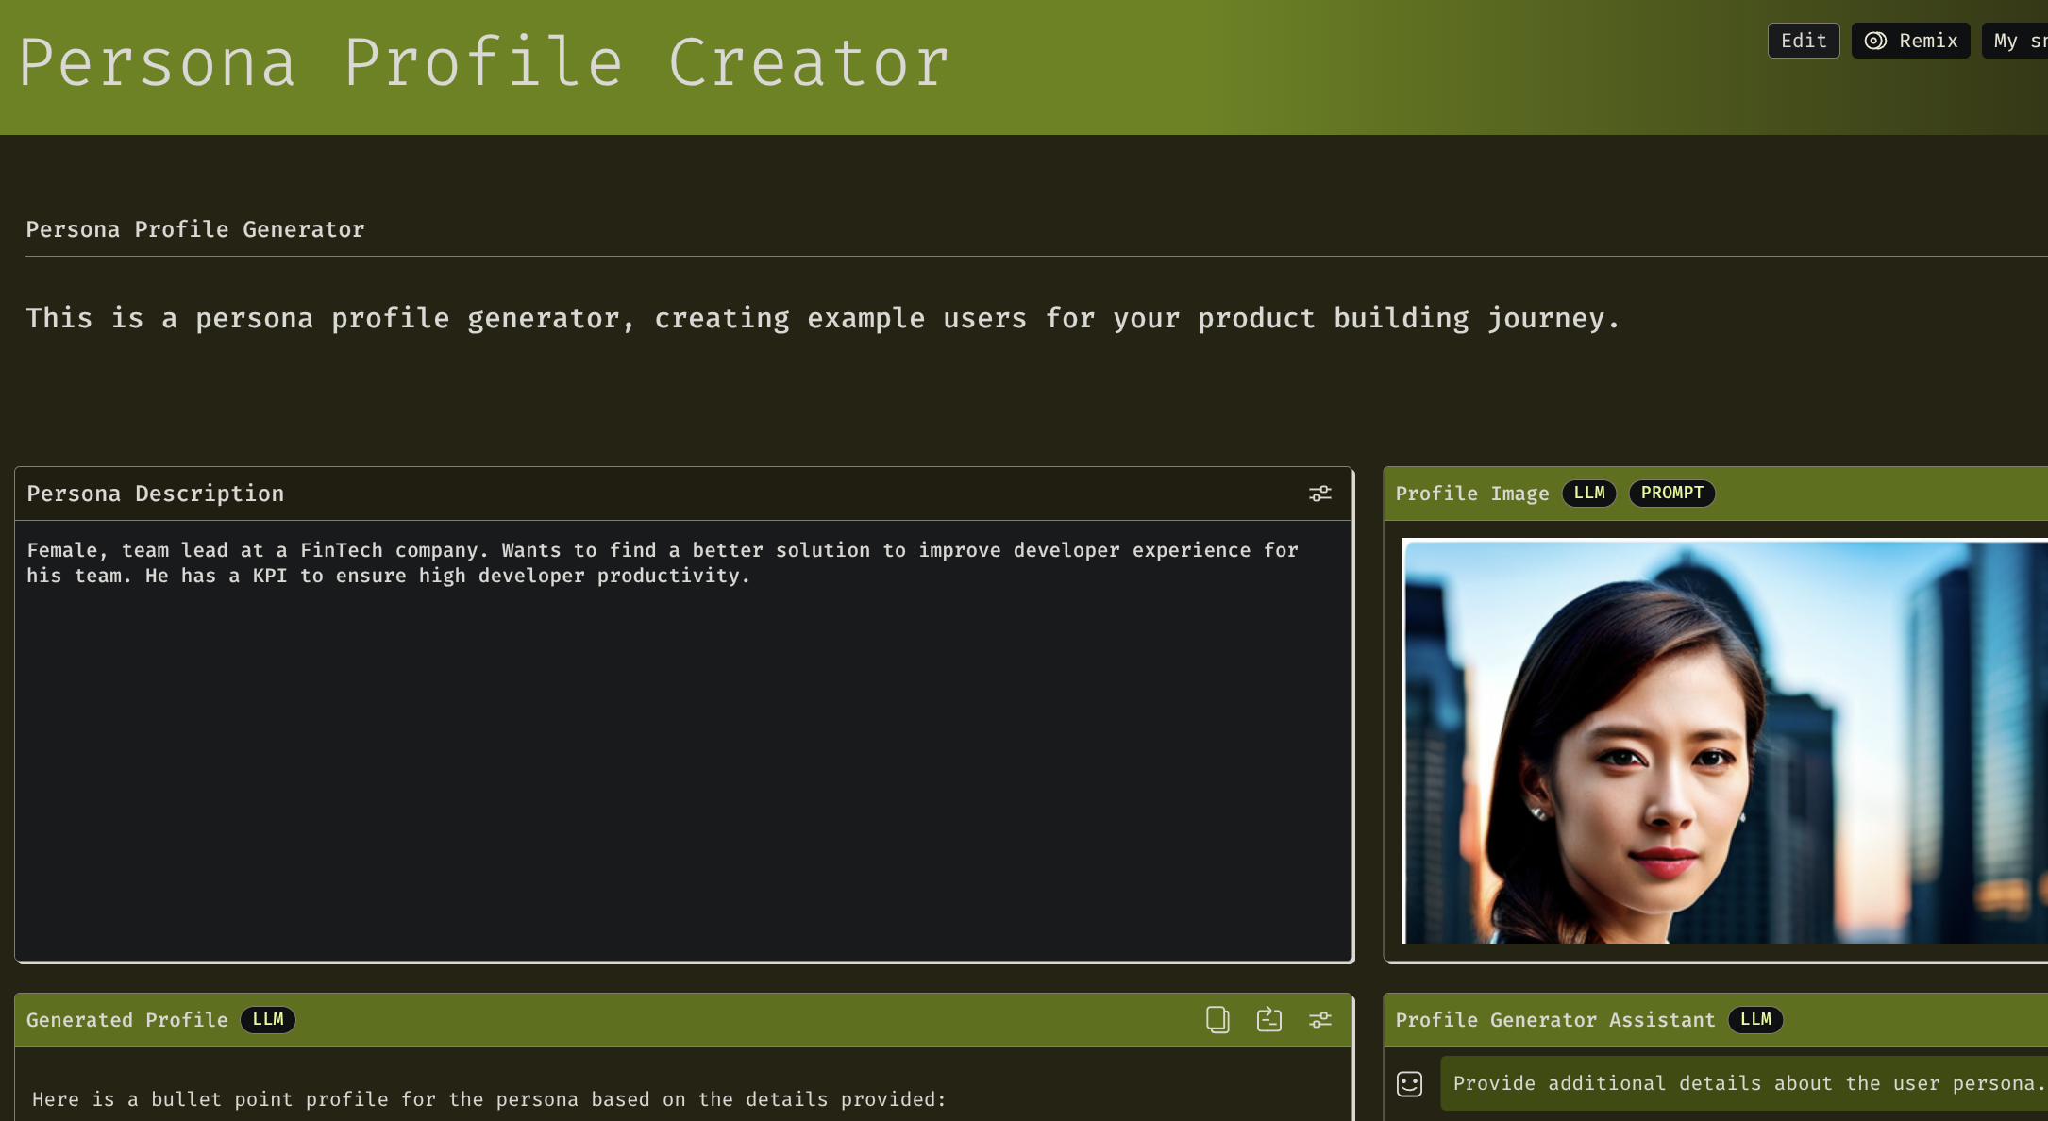2048x1121 pixels.
Task: Click the generated woman profile image
Action: pyautogui.click(x=1723, y=741)
